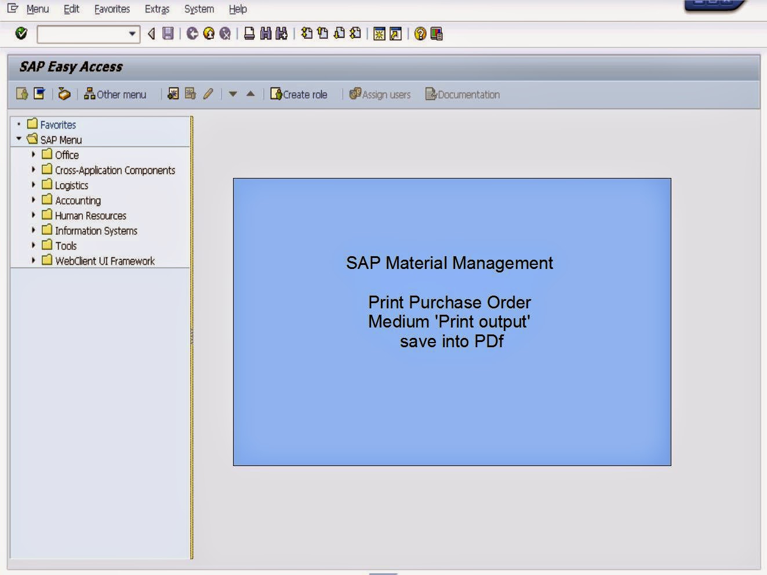Open the command field dropdown arrow
Screen dimensions: 767x575
pyautogui.click(x=132, y=34)
